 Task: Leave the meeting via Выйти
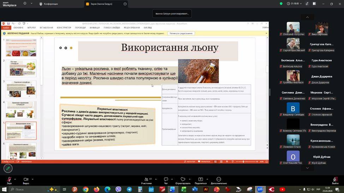point(335,180)
